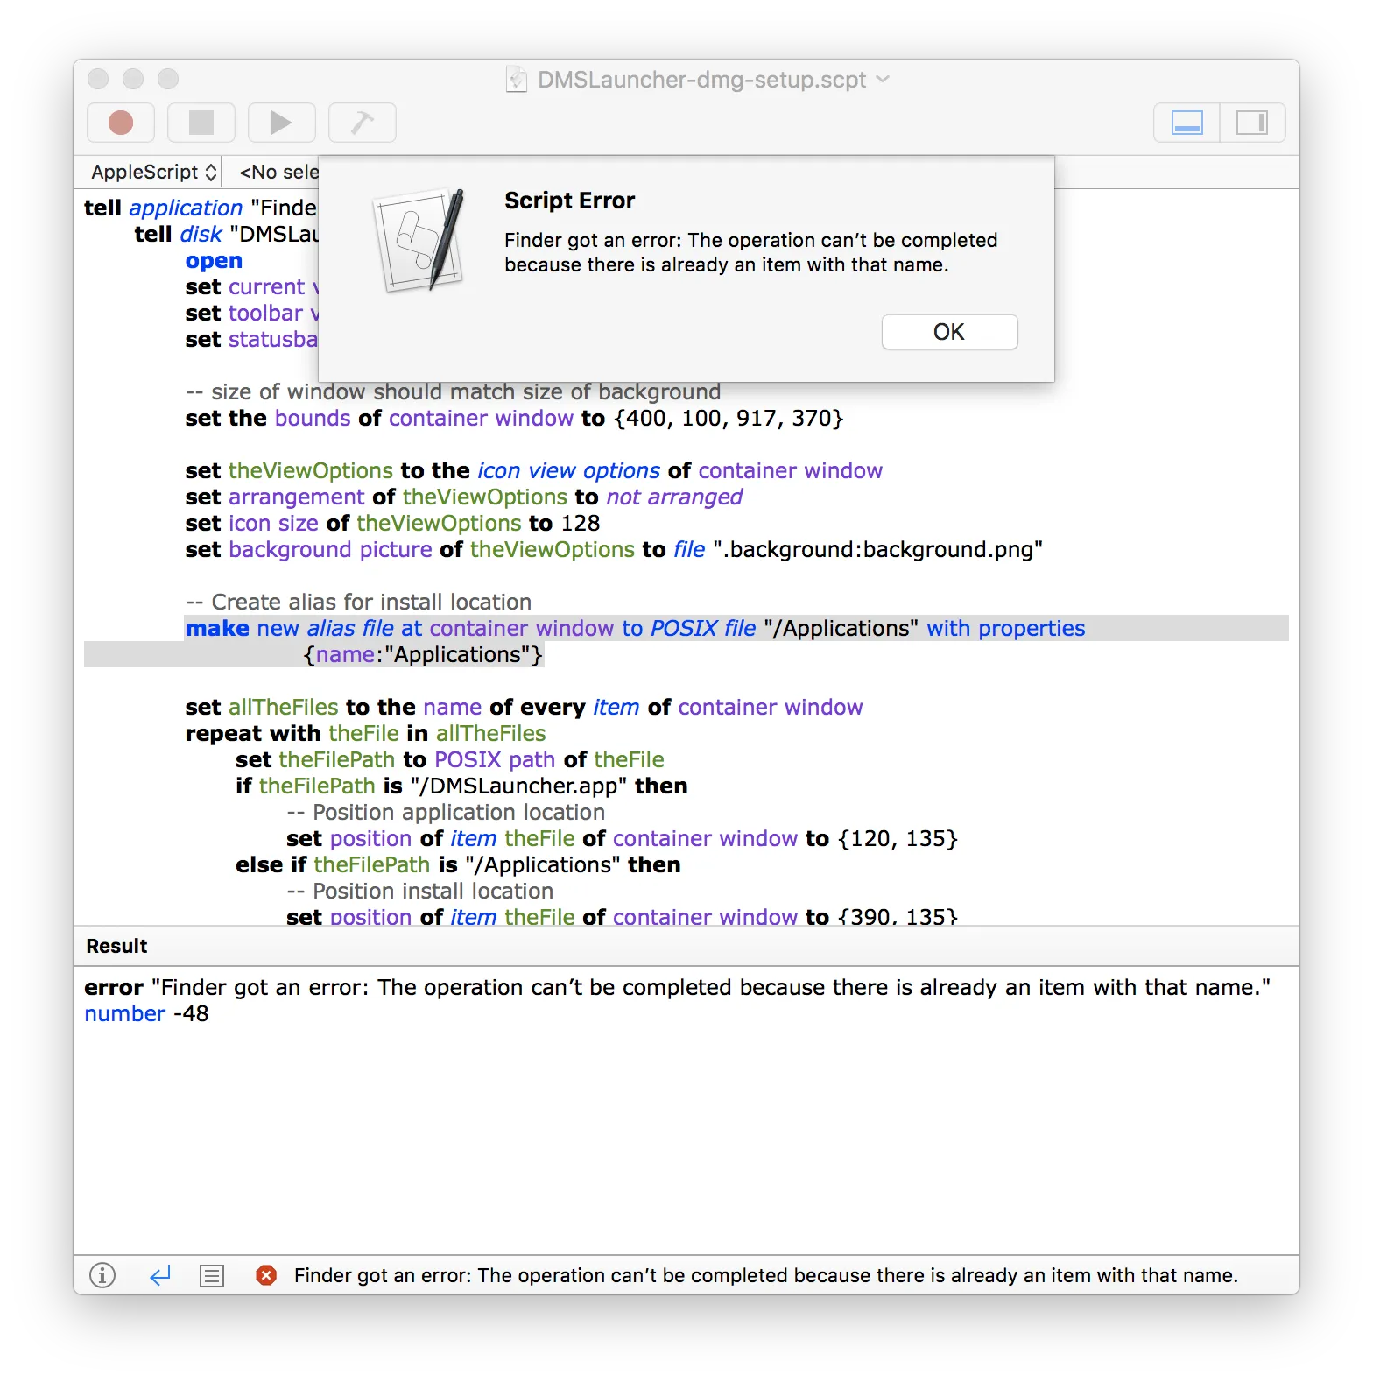
Task: Run the script with the play button
Action: (282, 123)
